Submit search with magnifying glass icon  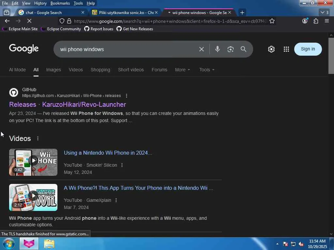click(243, 49)
